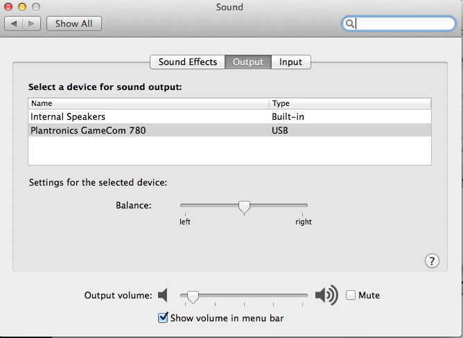Click the loud volume speaker icon
The image size is (463, 338).
pyautogui.click(x=326, y=295)
